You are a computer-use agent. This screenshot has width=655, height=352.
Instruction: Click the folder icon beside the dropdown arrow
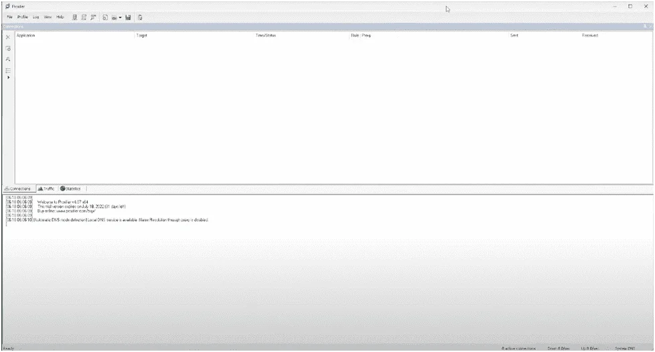click(114, 17)
